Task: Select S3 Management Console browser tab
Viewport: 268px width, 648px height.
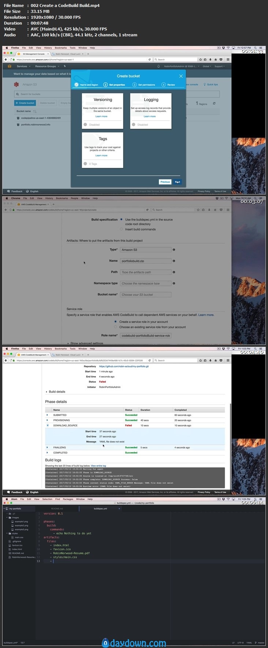Action: point(34,54)
